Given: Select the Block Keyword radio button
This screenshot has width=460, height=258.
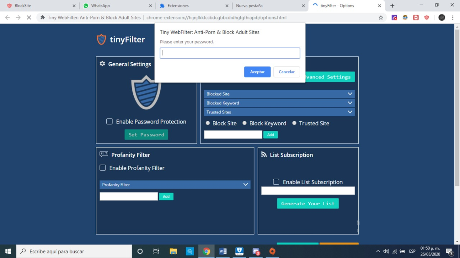Looking at the screenshot, I should pyautogui.click(x=244, y=123).
